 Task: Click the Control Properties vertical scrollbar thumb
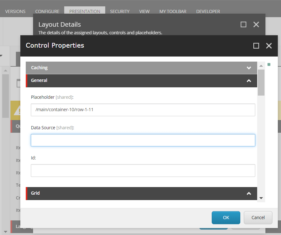tap(261, 83)
